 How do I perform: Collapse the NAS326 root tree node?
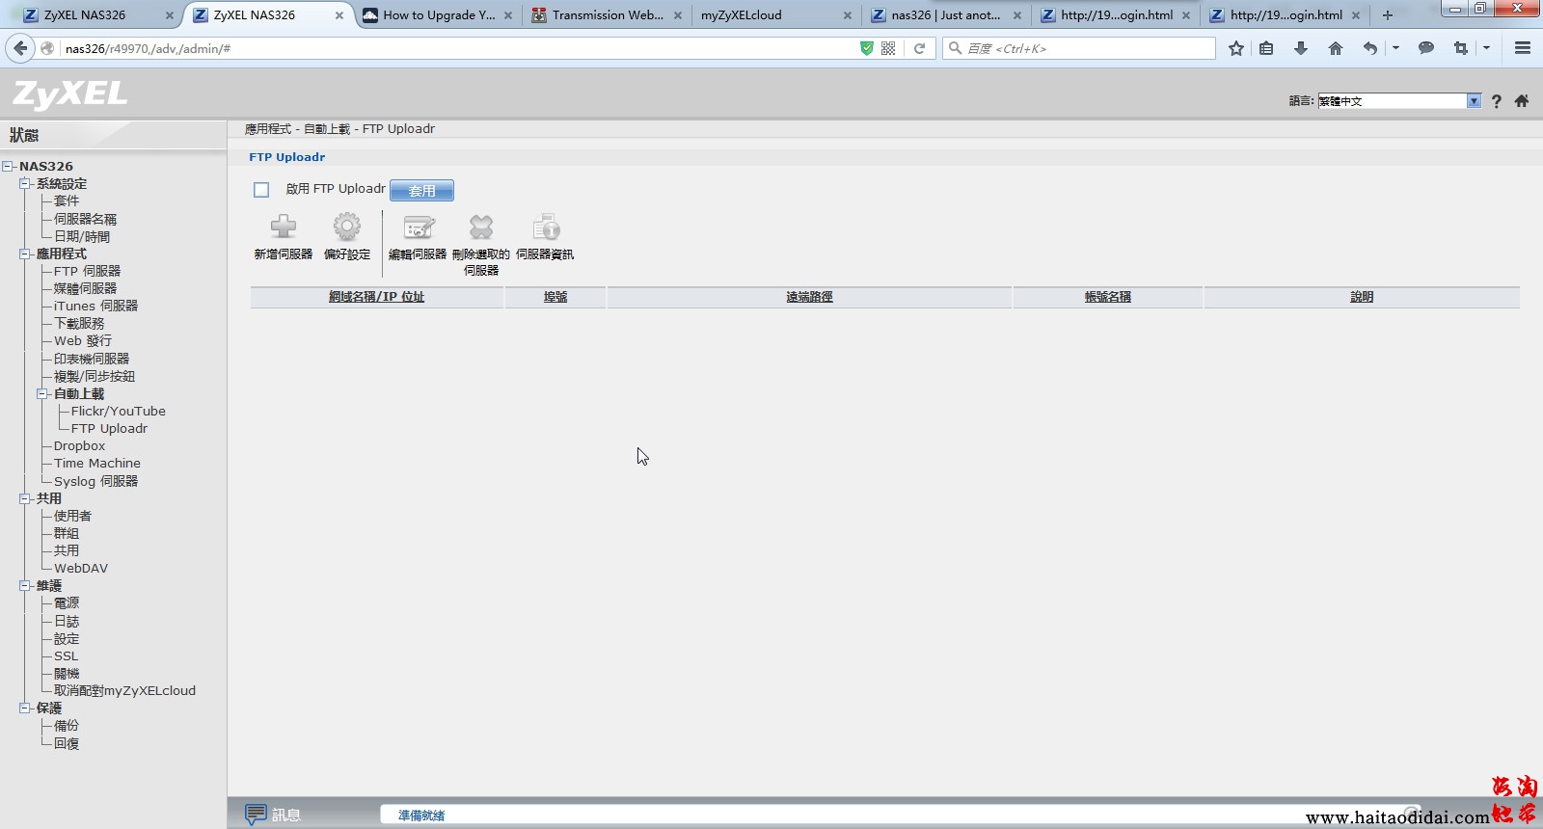click(x=8, y=167)
